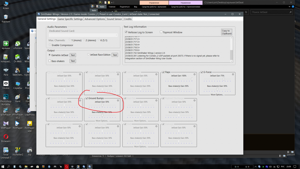This screenshot has width=300, height=169.
Task: Switch to the Sound Sensor tab
Action: (114, 19)
